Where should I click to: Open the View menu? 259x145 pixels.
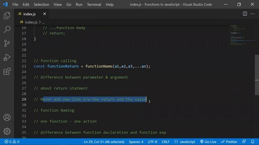(x=57, y=4)
